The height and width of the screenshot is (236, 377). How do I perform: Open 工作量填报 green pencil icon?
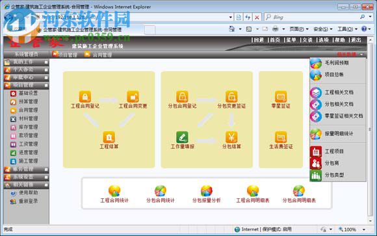[182, 137]
